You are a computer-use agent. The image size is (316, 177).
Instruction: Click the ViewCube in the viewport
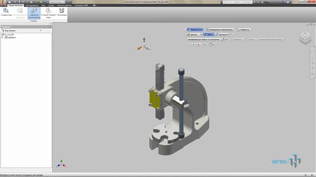[x=306, y=37]
